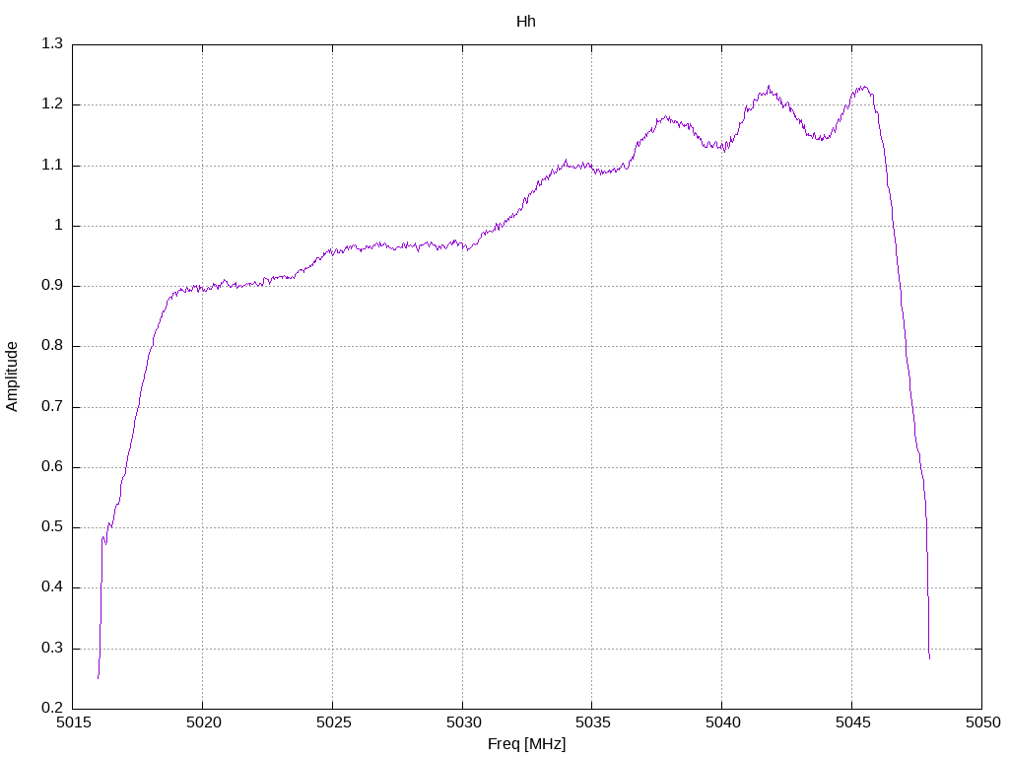Click the x-axis tick label 5035
This screenshot has height=757, width=1009.
(x=592, y=723)
